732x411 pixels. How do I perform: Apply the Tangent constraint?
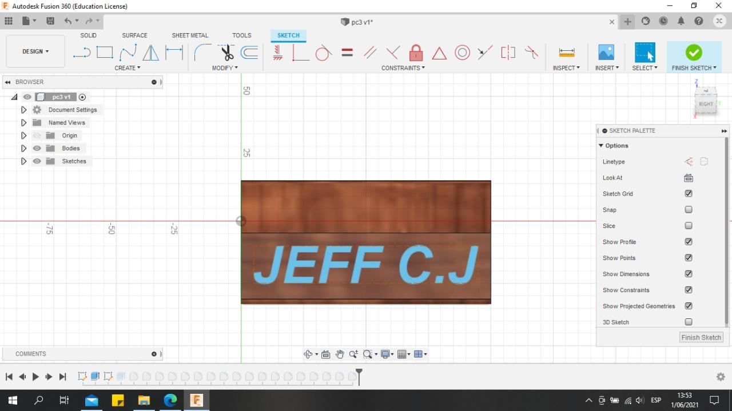pos(324,53)
